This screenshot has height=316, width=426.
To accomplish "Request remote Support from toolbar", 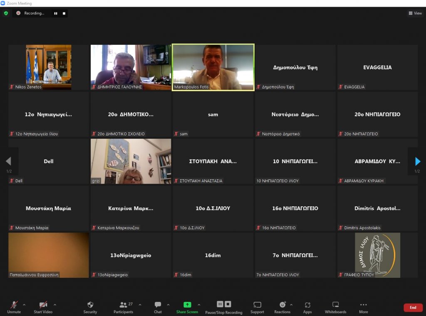I will (x=257, y=307).
